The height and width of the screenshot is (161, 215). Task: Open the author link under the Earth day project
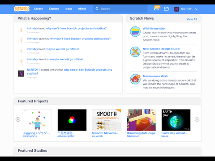(165, 136)
